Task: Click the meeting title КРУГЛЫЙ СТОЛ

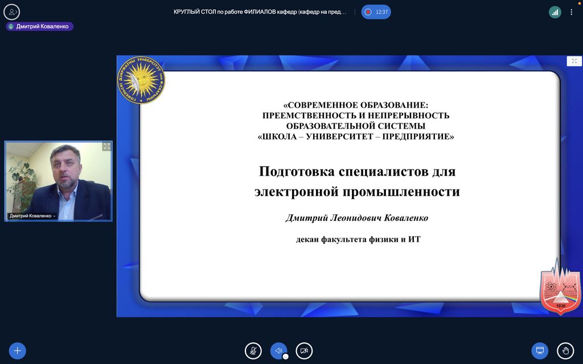Action: click(260, 12)
